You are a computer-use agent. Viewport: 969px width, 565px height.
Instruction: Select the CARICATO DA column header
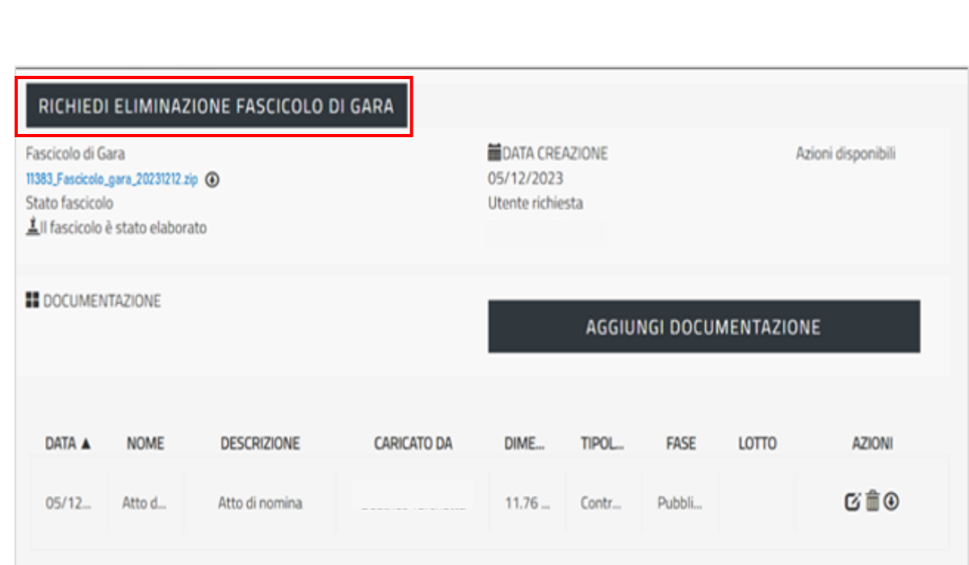tap(413, 444)
